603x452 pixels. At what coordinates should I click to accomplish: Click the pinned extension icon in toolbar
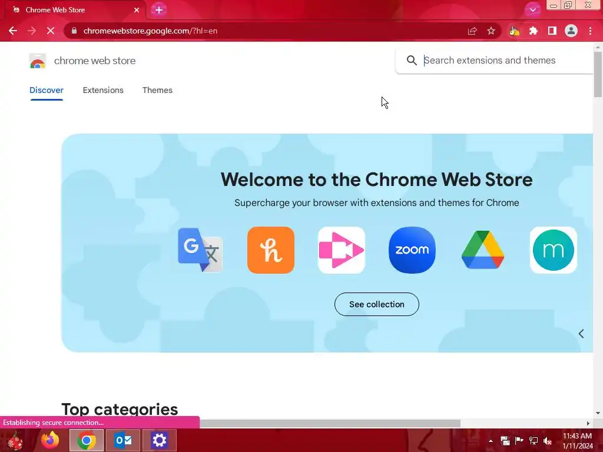click(514, 31)
